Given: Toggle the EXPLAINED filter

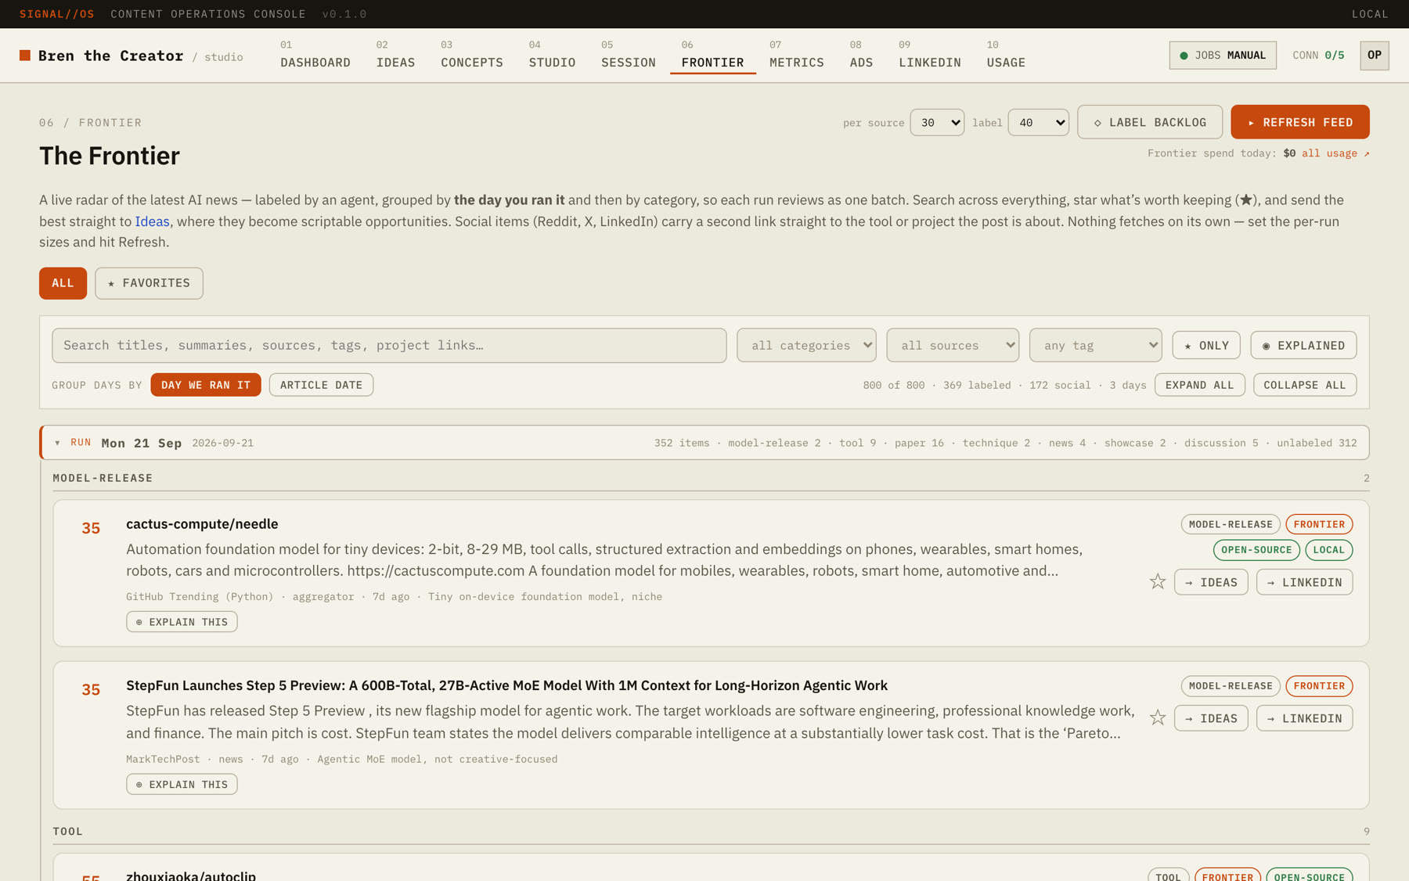Looking at the screenshot, I should point(1303,345).
